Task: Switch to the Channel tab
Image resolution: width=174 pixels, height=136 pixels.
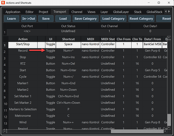Action: click(77, 12)
